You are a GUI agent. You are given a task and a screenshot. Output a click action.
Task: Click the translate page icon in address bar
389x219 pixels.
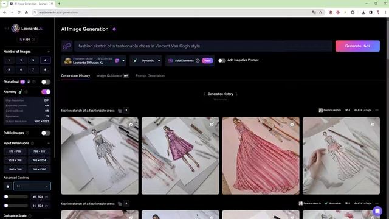[314, 12]
